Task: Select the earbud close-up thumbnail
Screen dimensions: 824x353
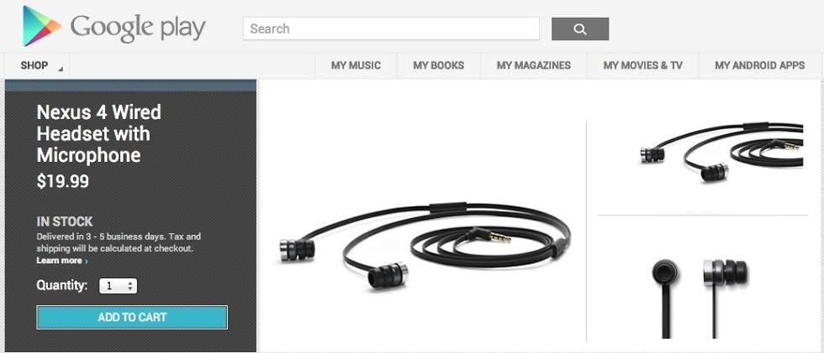Action: click(699, 298)
